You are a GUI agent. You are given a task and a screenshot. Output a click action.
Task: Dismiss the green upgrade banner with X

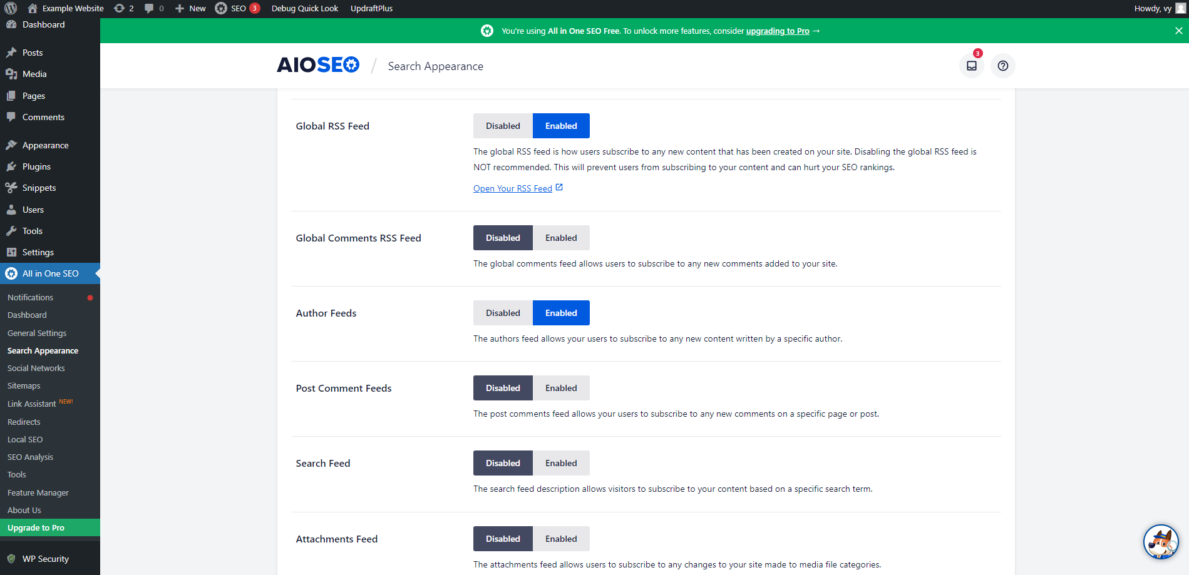point(1178,31)
